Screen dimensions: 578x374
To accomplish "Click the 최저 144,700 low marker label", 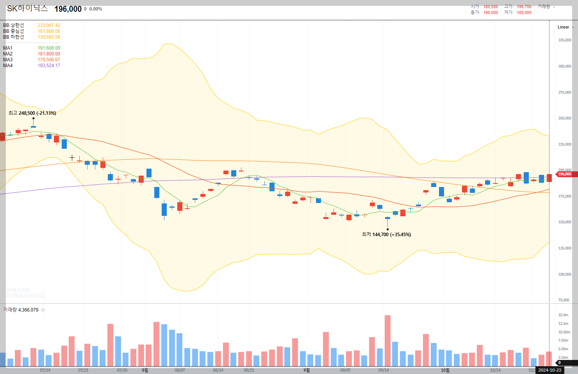I will click(x=387, y=235).
